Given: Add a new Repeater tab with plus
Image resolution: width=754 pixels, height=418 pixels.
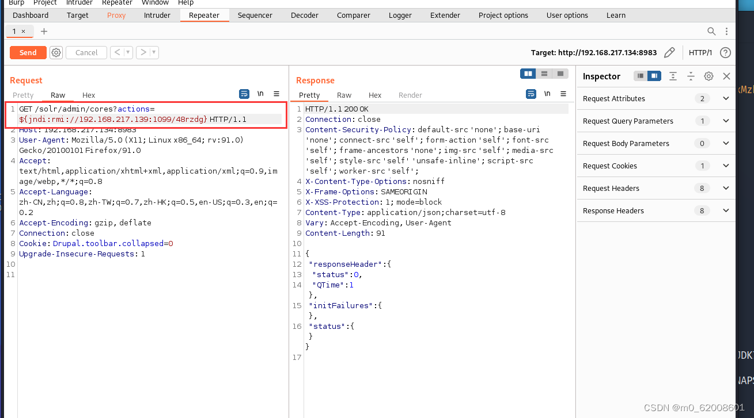Looking at the screenshot, I should pyautogui.click(x=44, y=31).
